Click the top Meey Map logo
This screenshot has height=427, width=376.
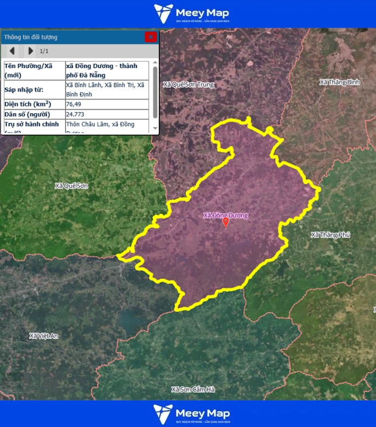pyautogui.click(x=192, y=14)
